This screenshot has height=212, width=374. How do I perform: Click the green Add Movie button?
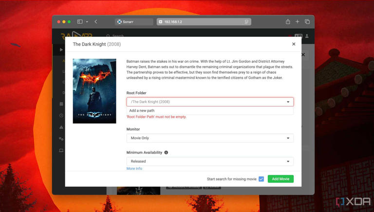click(x=280, y=179)
